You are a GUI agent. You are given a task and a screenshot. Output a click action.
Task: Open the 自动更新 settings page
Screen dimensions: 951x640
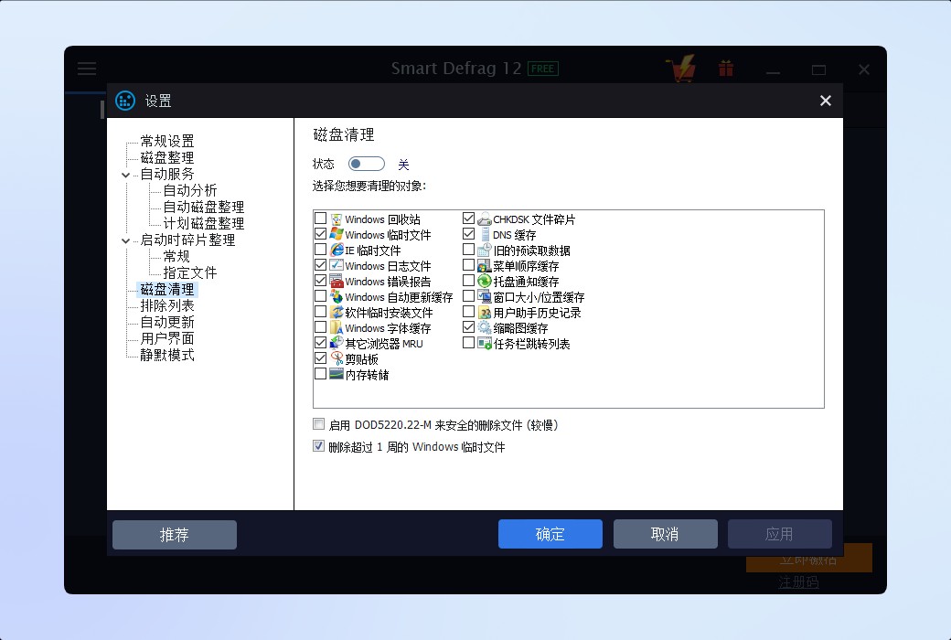coord(167,322)
